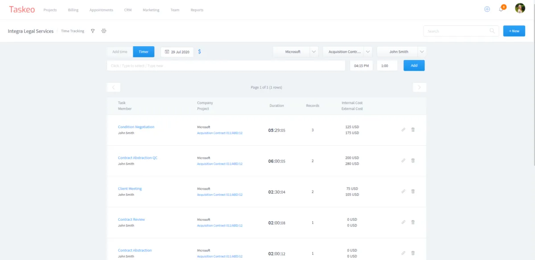The height and width of the screenshot is (260, 535).
Task: Open the Billing menu
Action: (73, 10)
